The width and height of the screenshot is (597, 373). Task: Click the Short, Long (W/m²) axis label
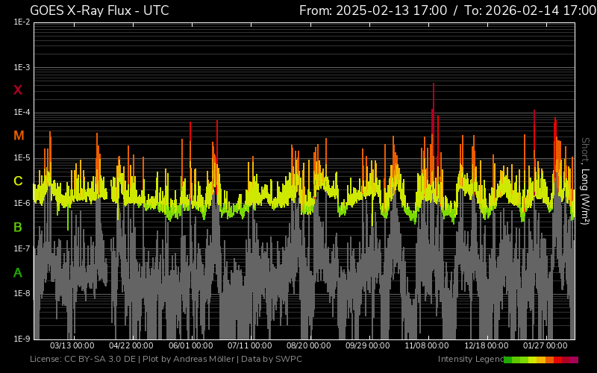coord(586,181)
